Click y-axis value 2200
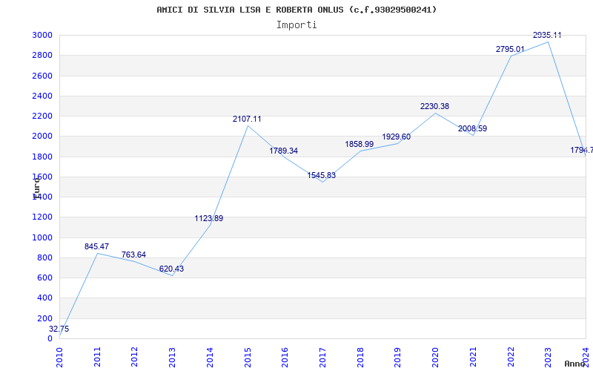This screenshot has height=371, width=593. tap(42, 116)
